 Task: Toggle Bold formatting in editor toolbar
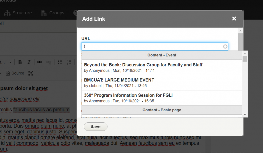click(x=20, y=62)
